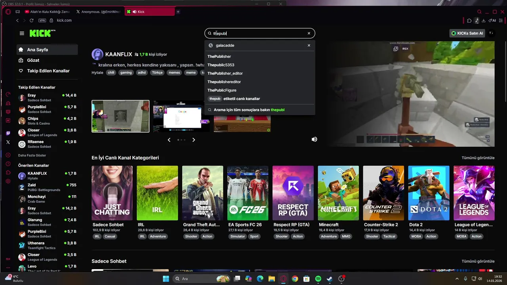Open browser downloads icon
Screen dimensions: 507x285
(x=484, y=21)
